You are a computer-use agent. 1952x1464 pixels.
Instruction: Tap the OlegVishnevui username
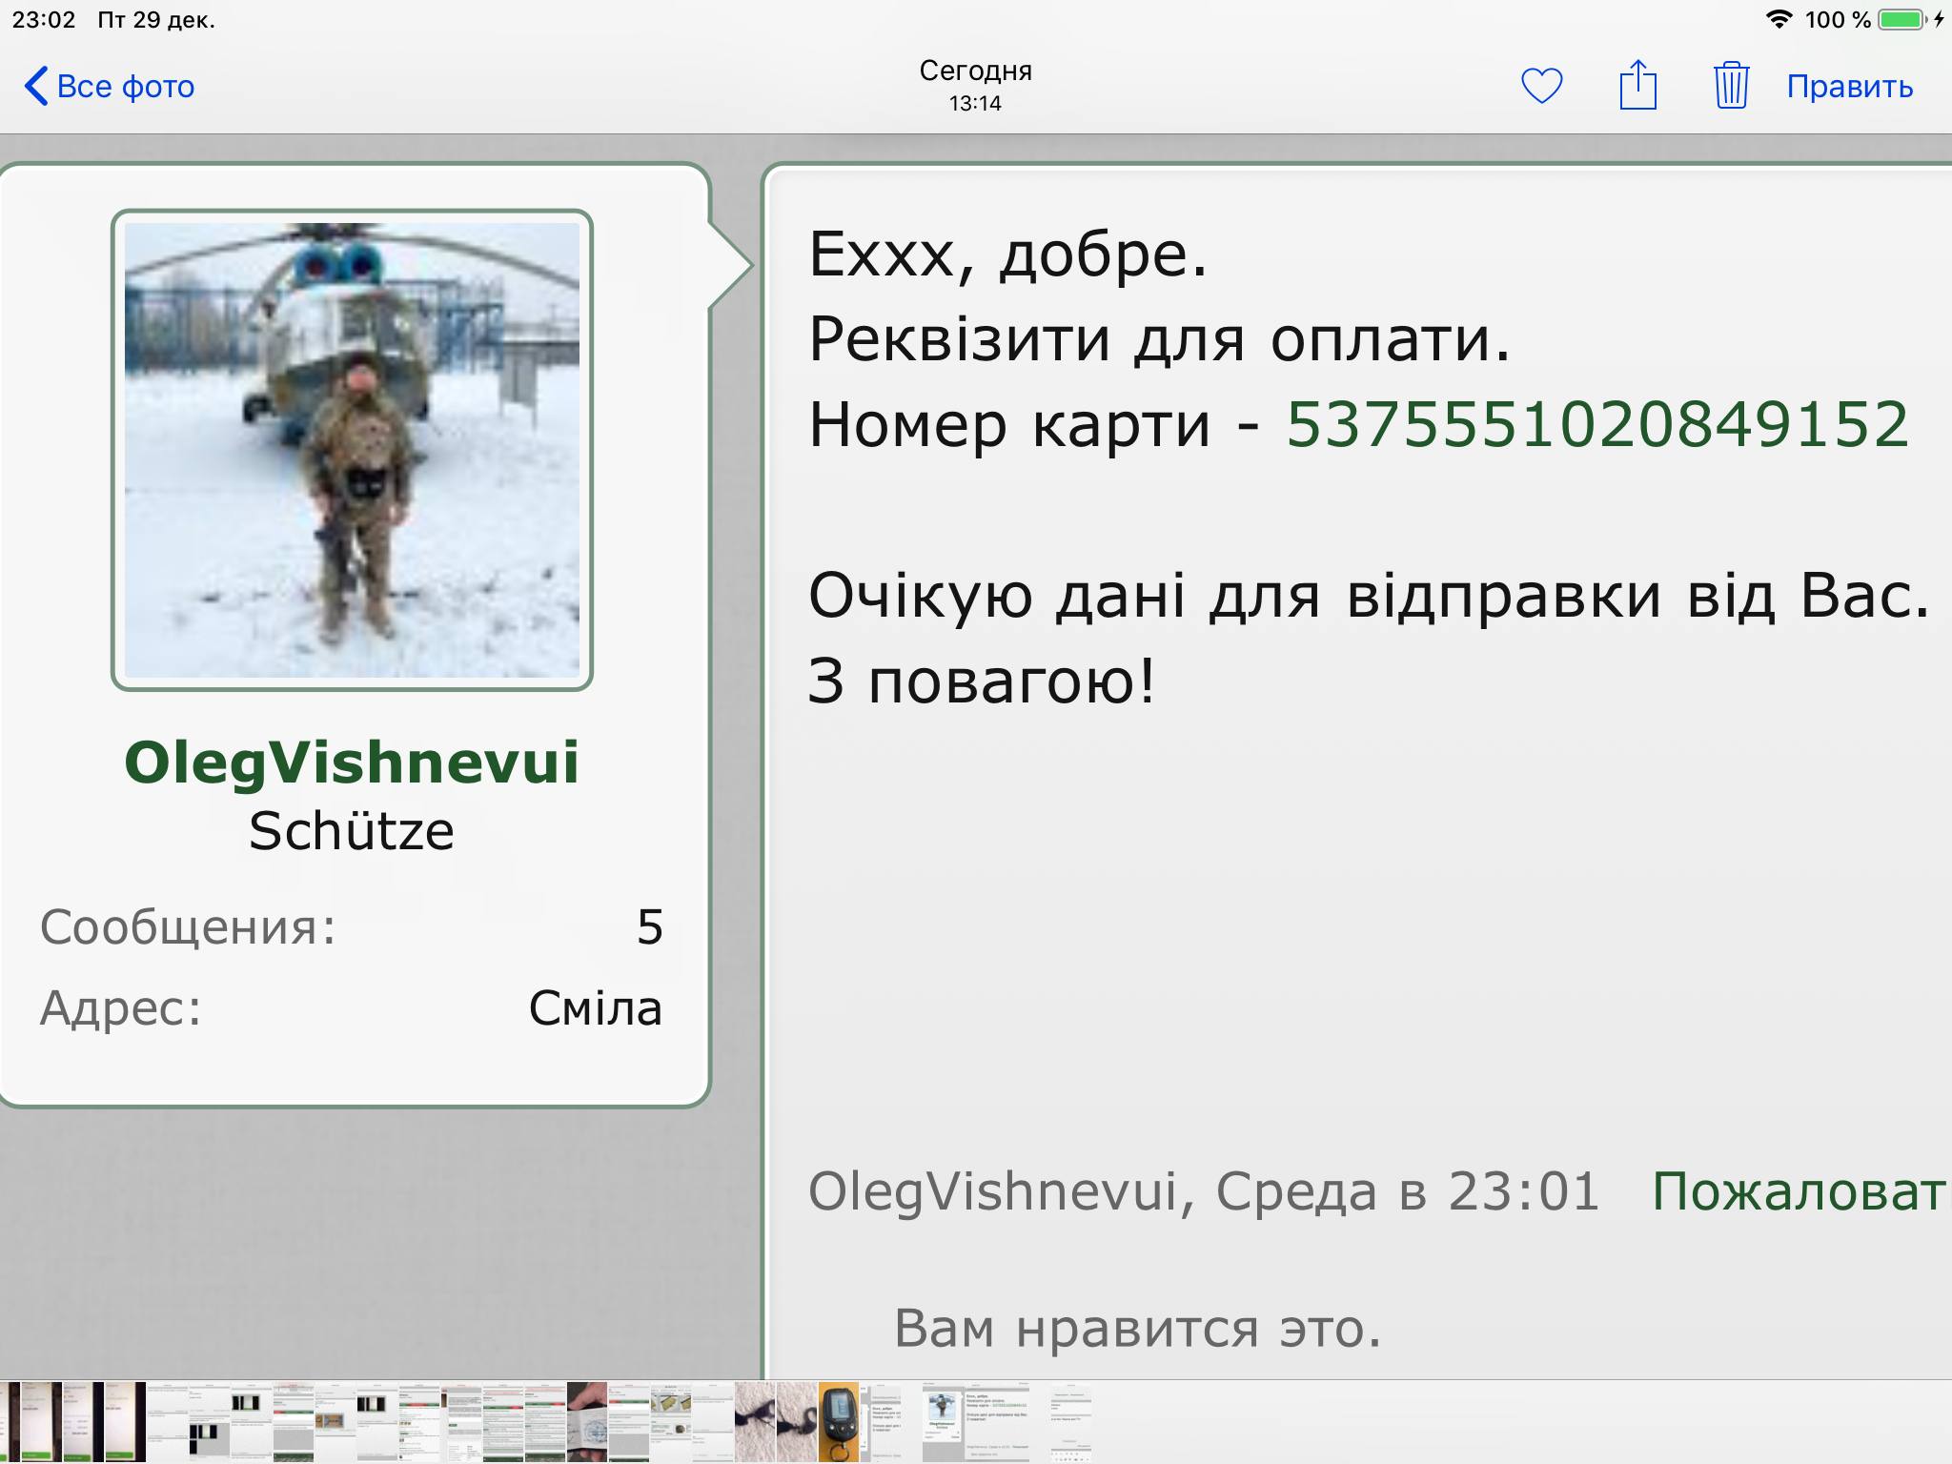352,762
